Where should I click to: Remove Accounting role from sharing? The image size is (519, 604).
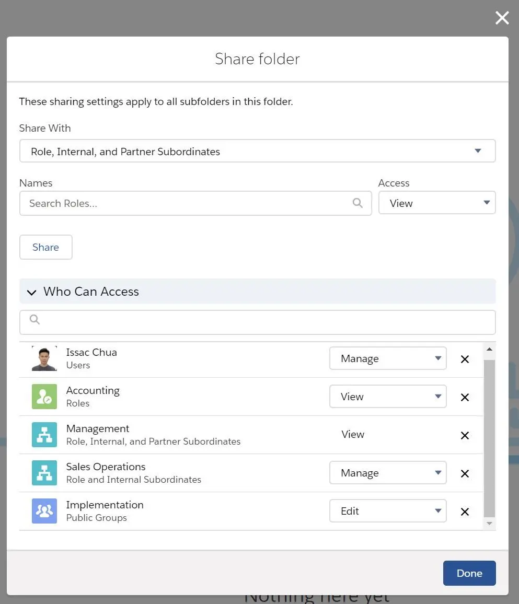click(x=465, y=397)
